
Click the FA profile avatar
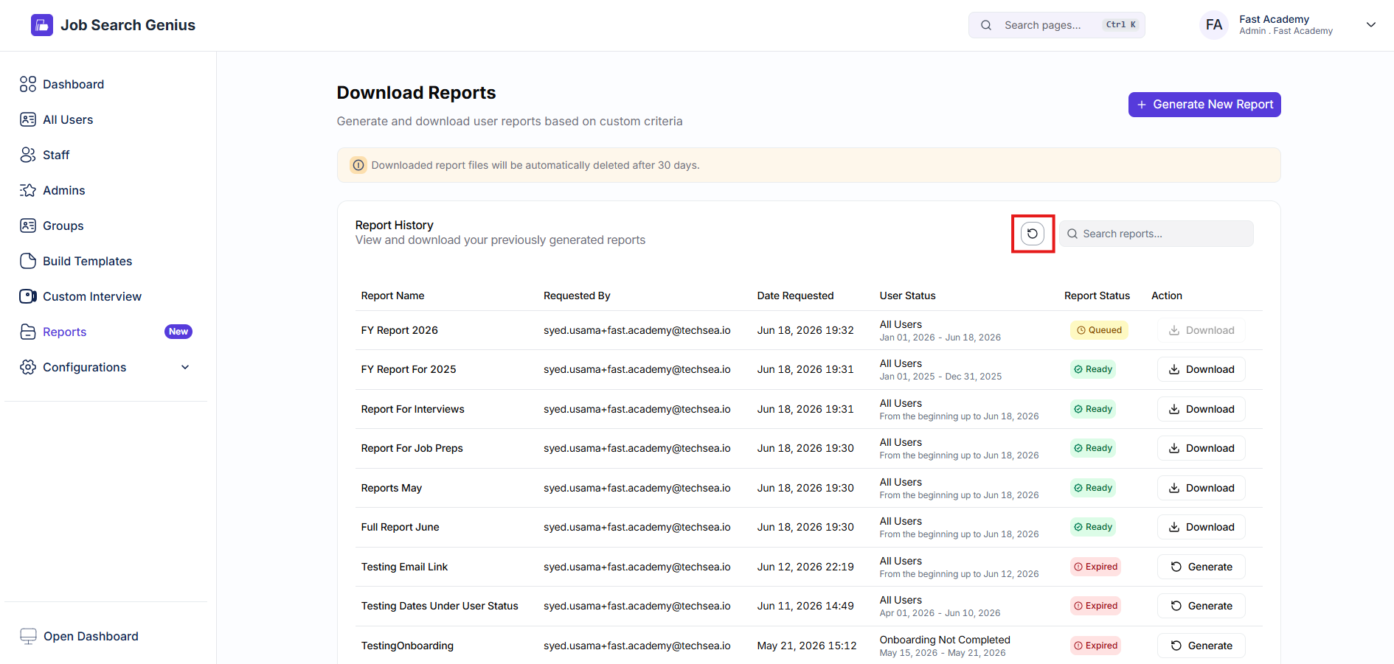click(x=1214, y=25)
